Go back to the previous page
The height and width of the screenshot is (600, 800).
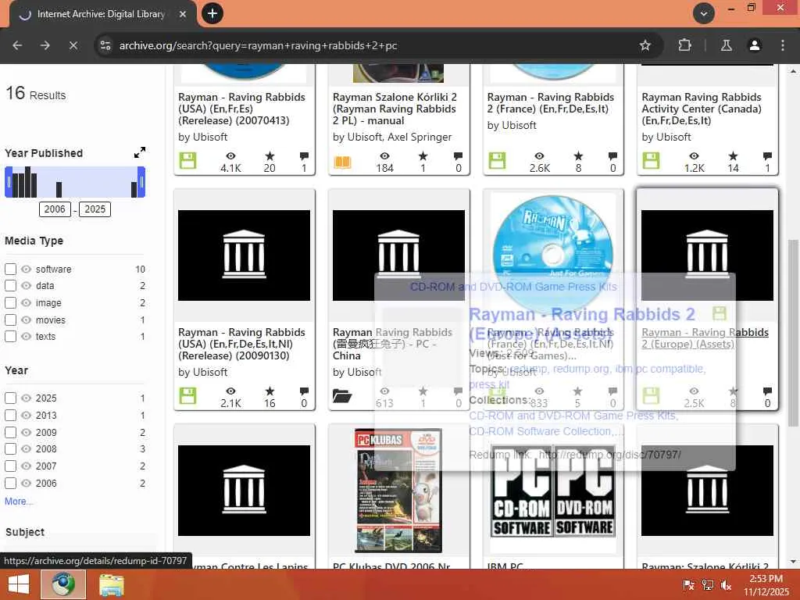17,45
